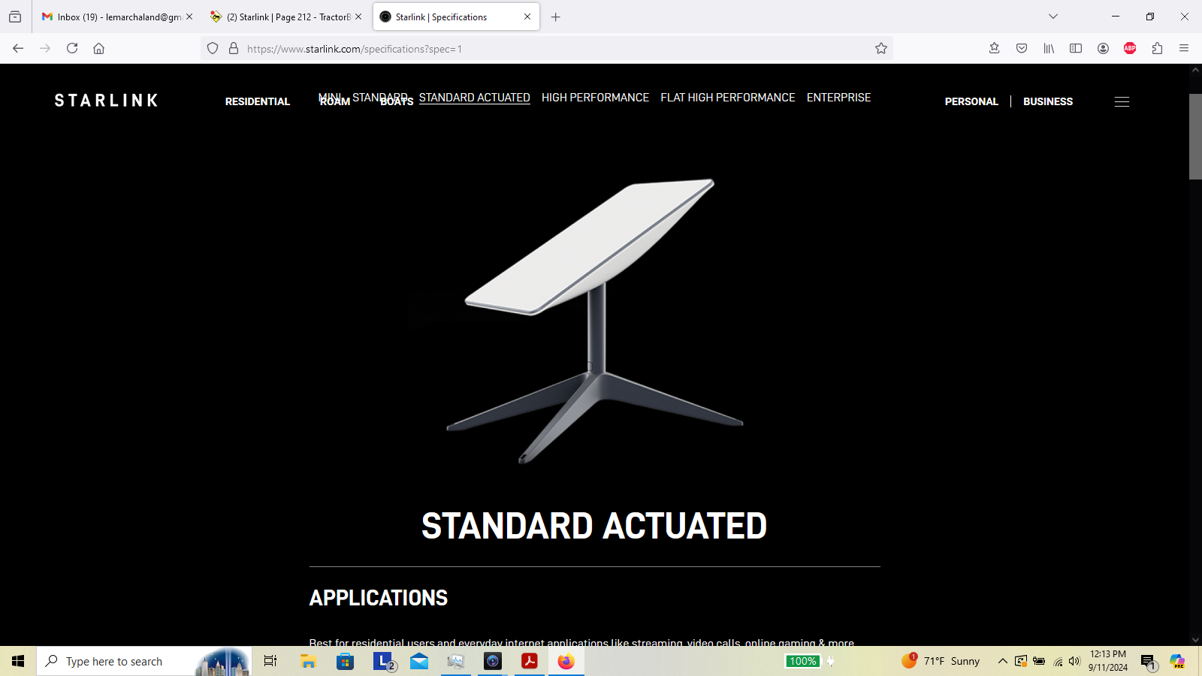
Task: Open File Explorer from taskbar
Action: click(x=308, y=661)
